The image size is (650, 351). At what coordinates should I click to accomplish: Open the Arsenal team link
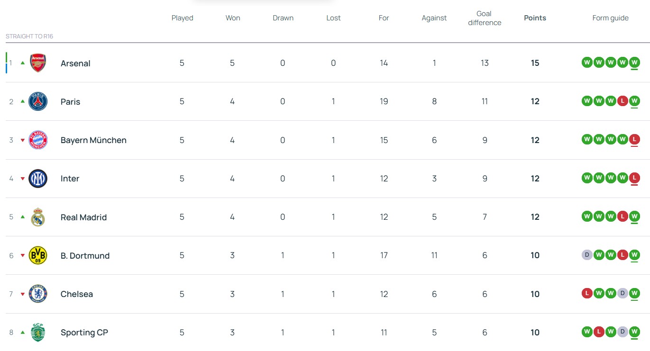click(x=75, y=63)
